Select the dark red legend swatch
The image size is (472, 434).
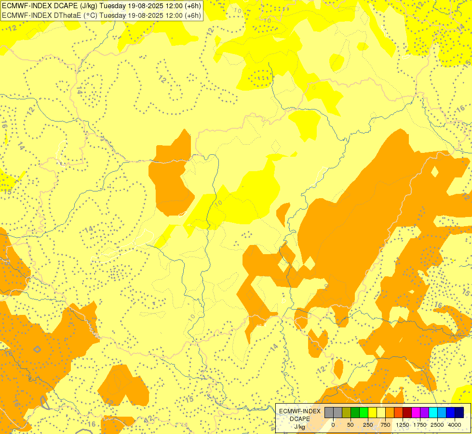(407, 413)
